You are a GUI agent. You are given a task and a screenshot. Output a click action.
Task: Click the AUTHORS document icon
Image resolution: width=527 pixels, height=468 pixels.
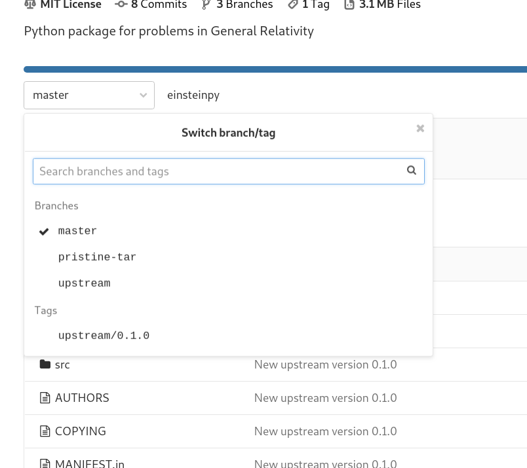[44, 397]
